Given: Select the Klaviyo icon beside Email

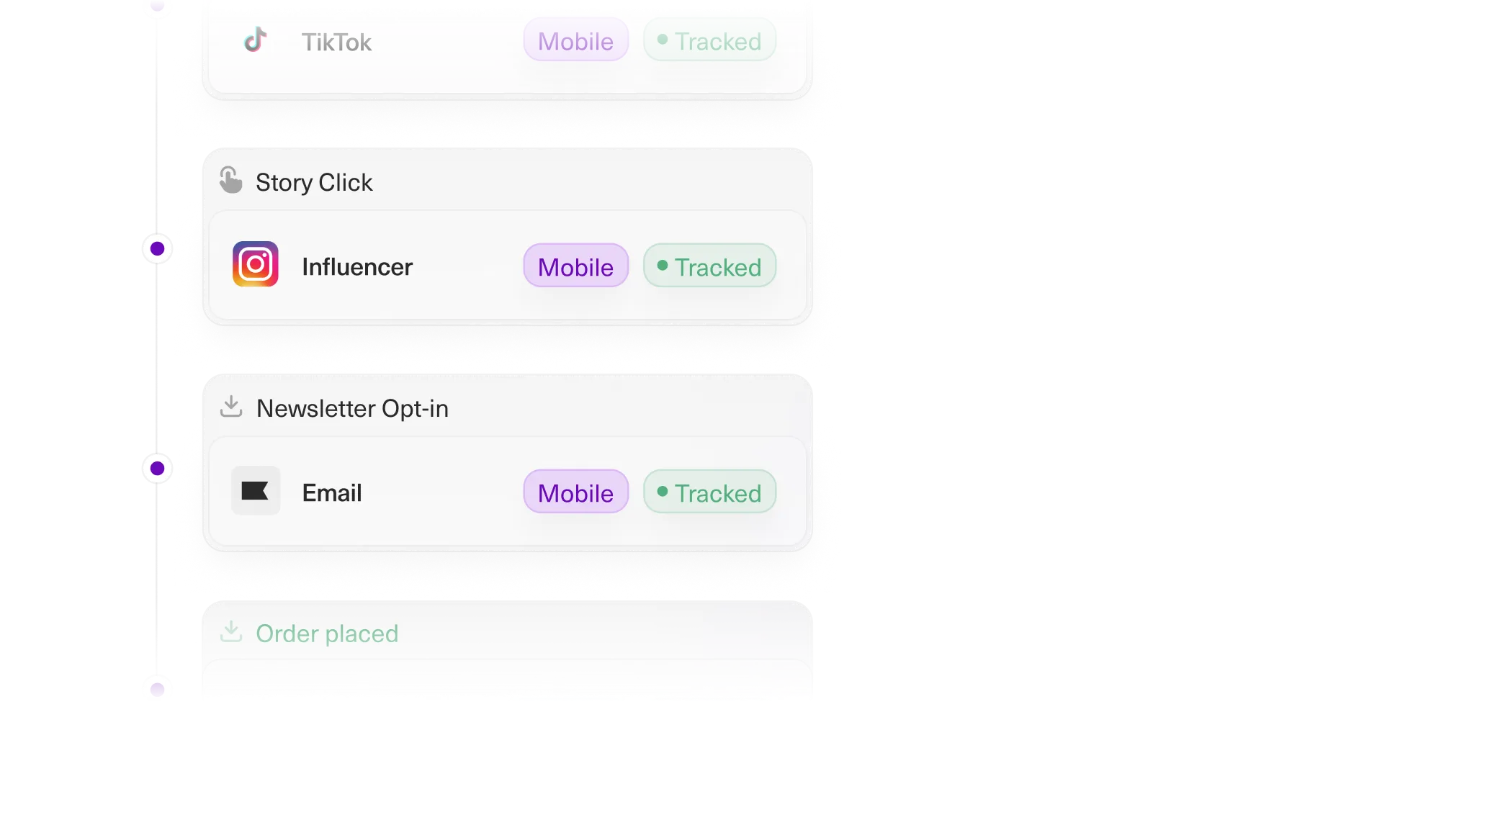Looking at the screenshot, I should coord(256,491).
